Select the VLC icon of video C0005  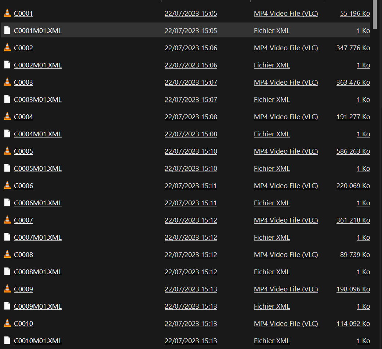point(7,151)
